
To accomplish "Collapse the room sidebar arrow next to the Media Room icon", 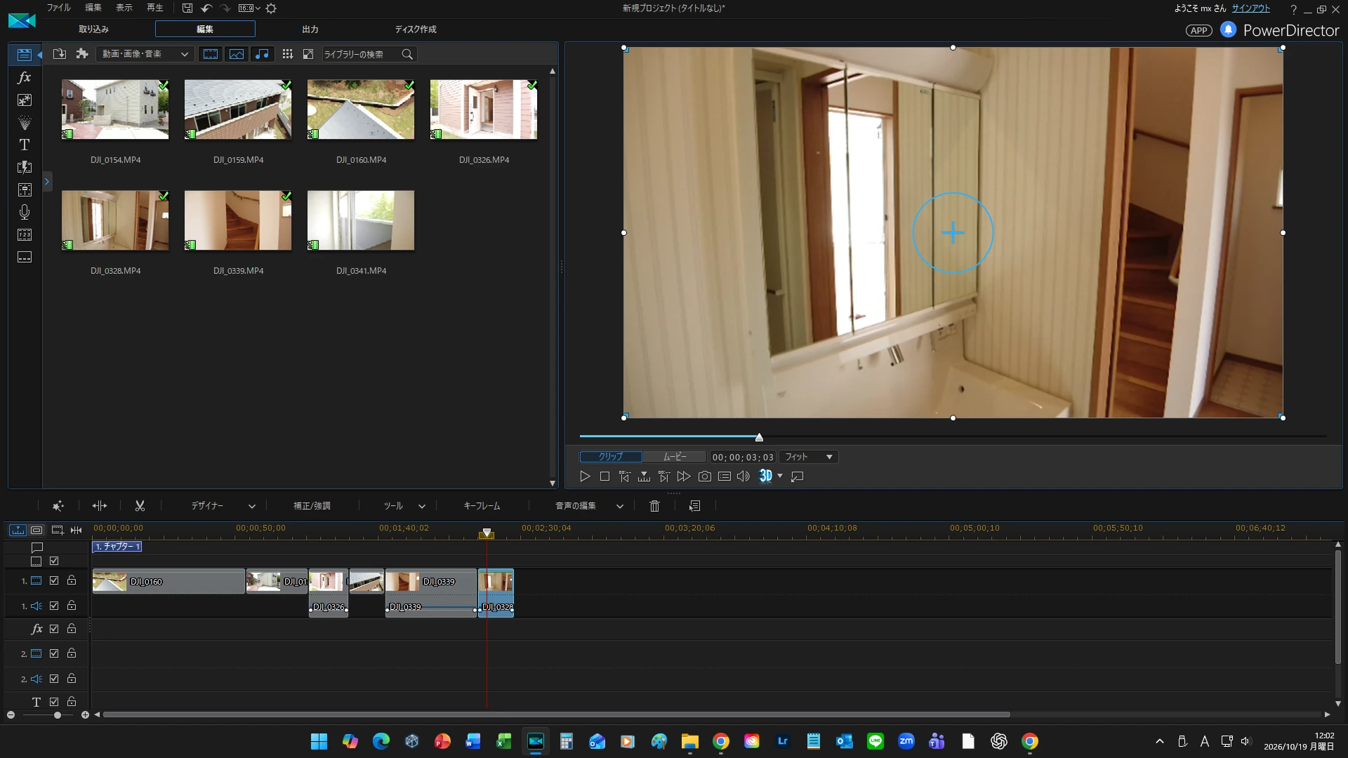I will coord(39,55).
